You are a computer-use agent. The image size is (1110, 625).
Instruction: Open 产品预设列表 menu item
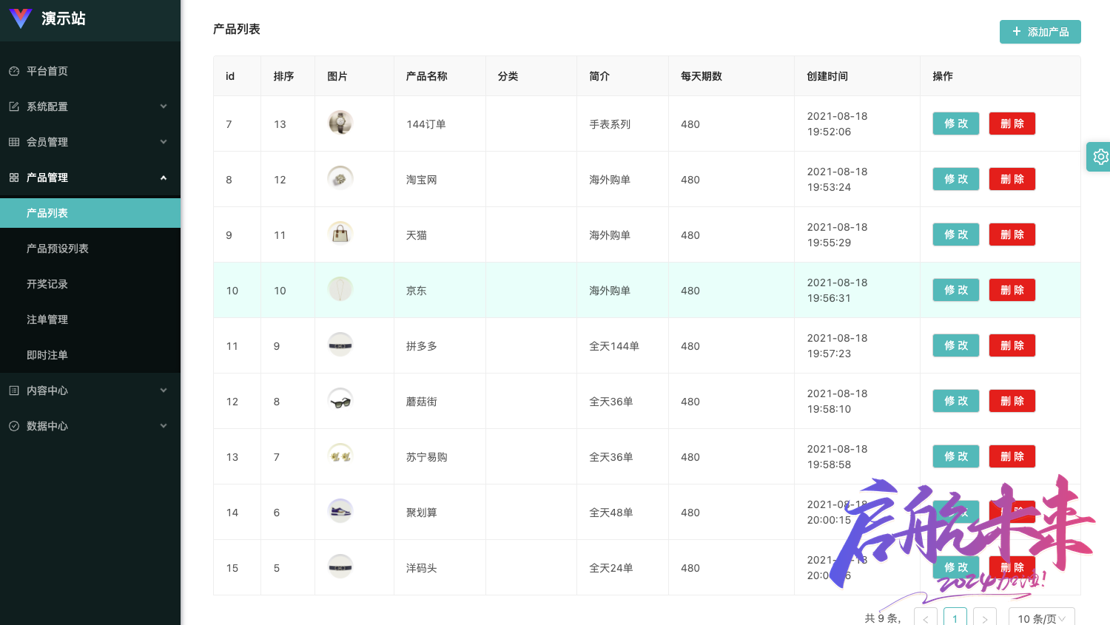click(x=90, y=249)
